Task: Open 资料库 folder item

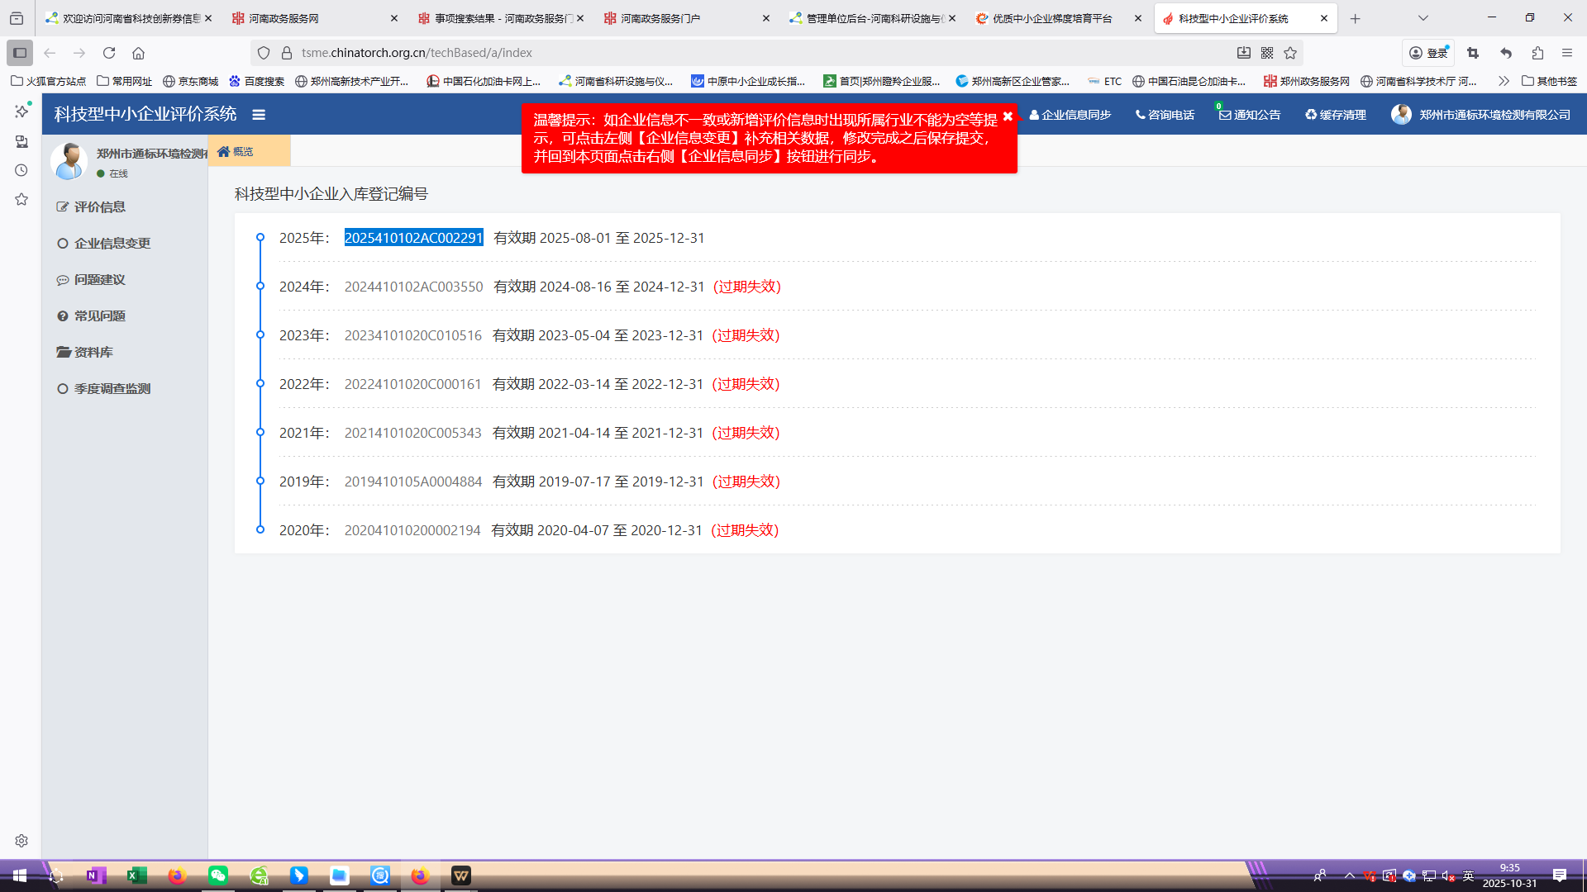Action: (93, 353)
